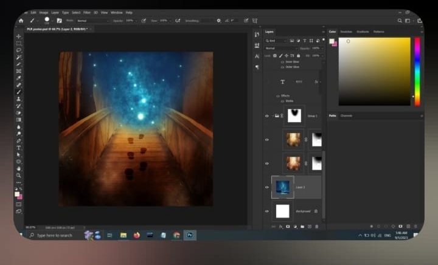Select the Horizontal Type tool
This screenshot has width=438, height=265.
[19, 148]
